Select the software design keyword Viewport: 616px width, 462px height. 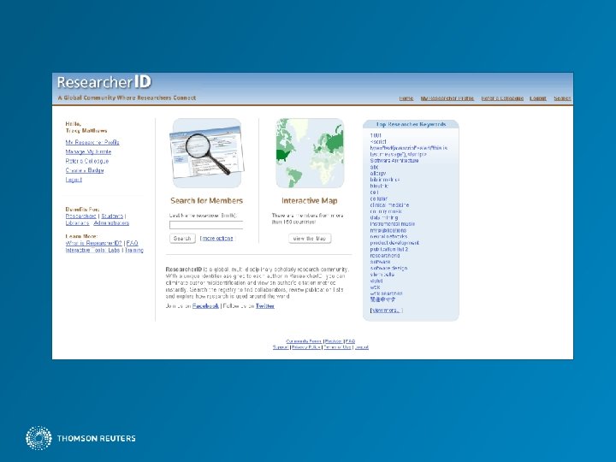(388, 269)
